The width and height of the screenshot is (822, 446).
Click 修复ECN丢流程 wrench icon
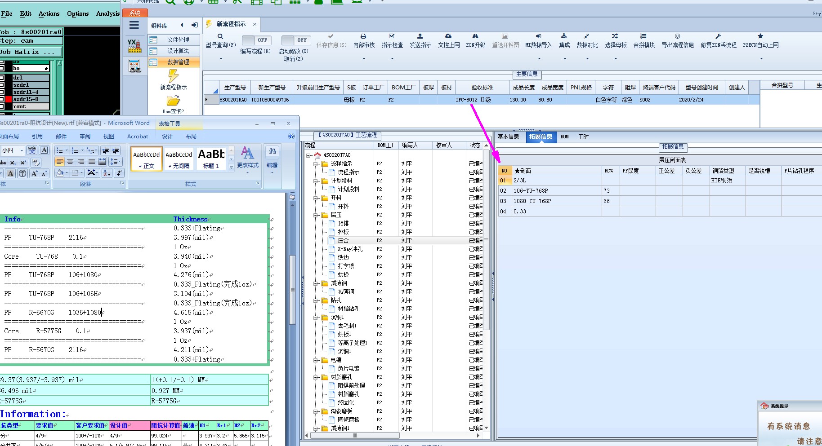click(718, 36)
